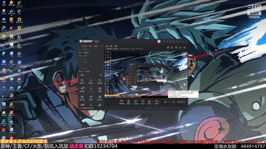Click the user avatar in companion title bar

(159, 41)
